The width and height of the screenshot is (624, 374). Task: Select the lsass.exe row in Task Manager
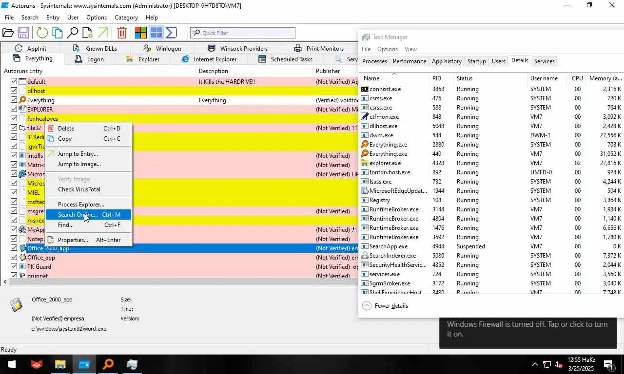pos(491,182)
